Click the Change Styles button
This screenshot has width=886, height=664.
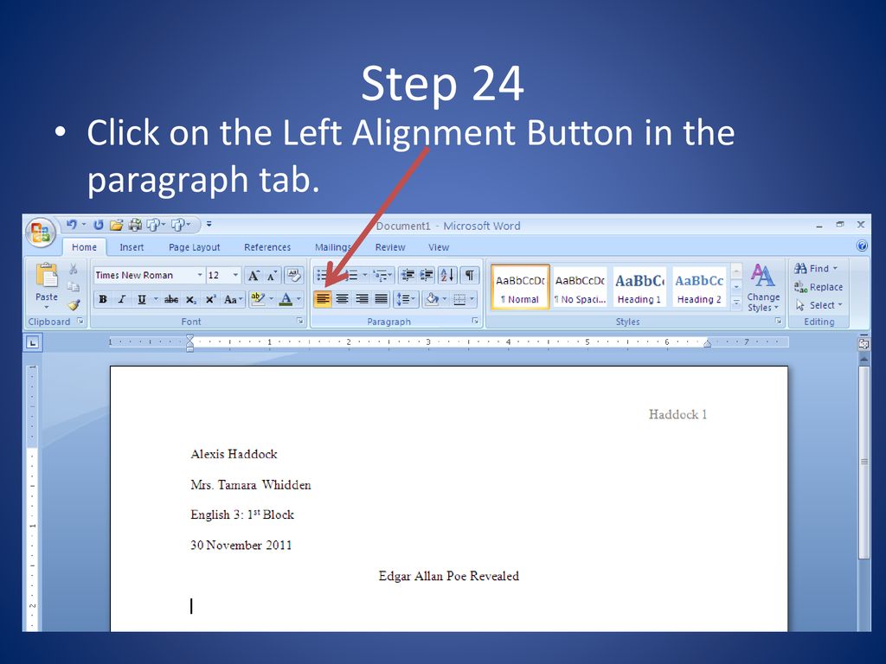click(763, 288)
